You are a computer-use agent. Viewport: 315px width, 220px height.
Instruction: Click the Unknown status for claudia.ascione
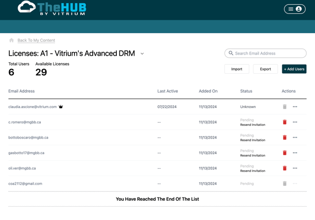(248, 107)
